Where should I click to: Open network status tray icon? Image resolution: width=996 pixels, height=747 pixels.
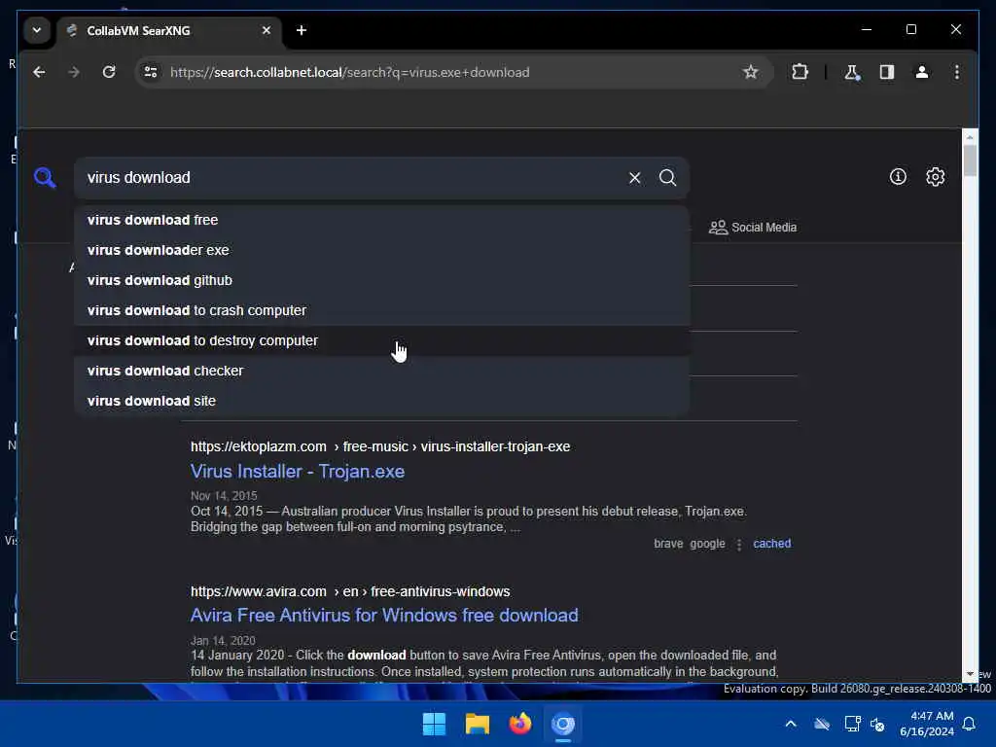852,724
